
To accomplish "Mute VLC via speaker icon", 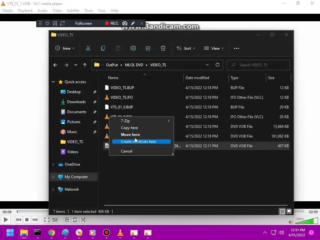I will (x=291, y=222).
